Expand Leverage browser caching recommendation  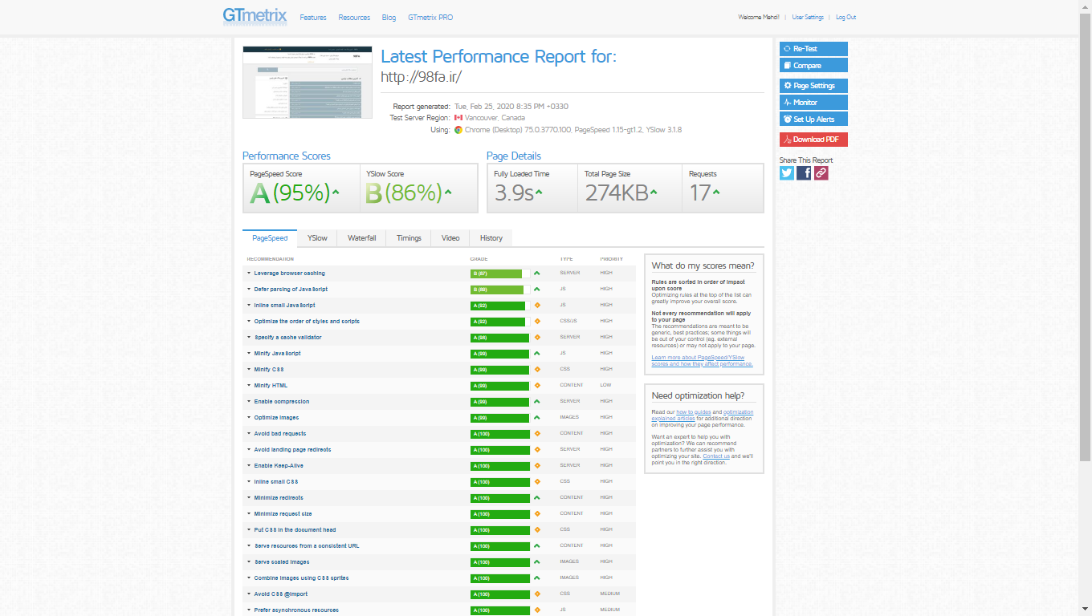[x=289, y=274]
